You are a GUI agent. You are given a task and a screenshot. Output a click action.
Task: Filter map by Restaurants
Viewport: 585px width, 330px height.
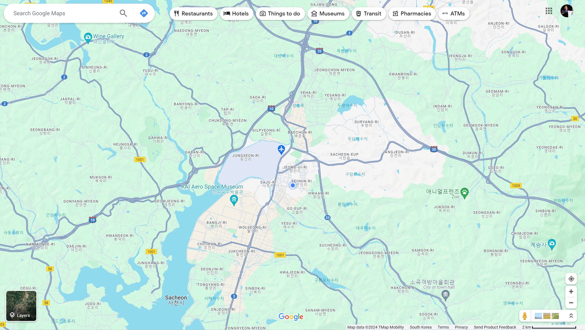[x=193, y=13]
